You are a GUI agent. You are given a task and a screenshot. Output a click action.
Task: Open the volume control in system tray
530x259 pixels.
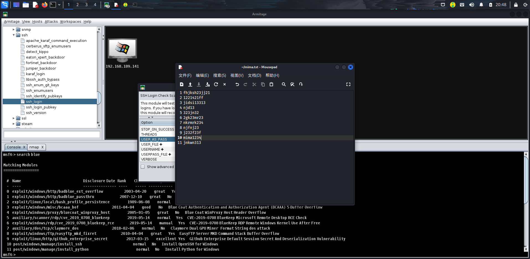tap(472, 5)
